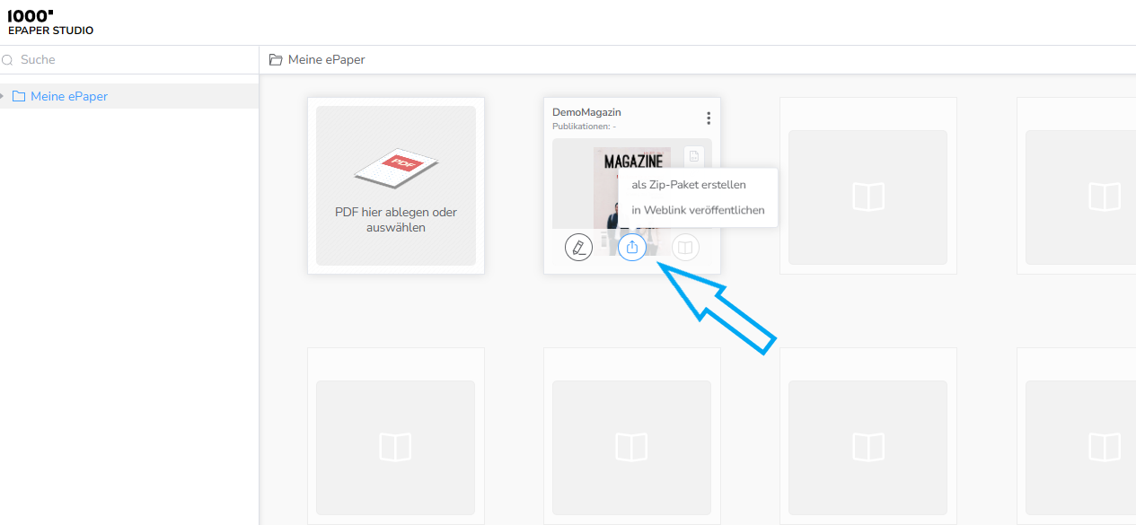Screen dimensions: 1136x525
Task: Click the magnifier icon beside Suche
Action: [x=8, y=60]
